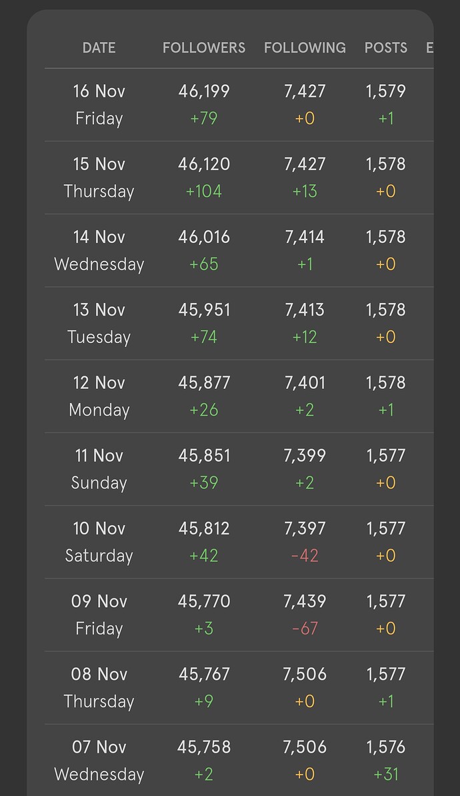Click the -67 following change on 09 Nov
This screenshot has height=796, width=460.
(305, 629)
